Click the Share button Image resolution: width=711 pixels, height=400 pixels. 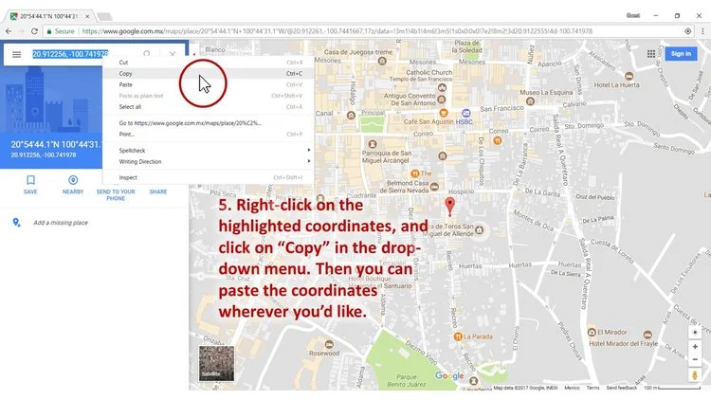pyautogui.click(x=158, y=191)
